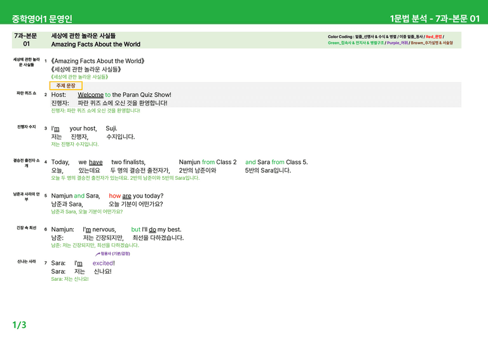Click the green line 'Sara: 저는 신나요!'

tap(70, 279)
